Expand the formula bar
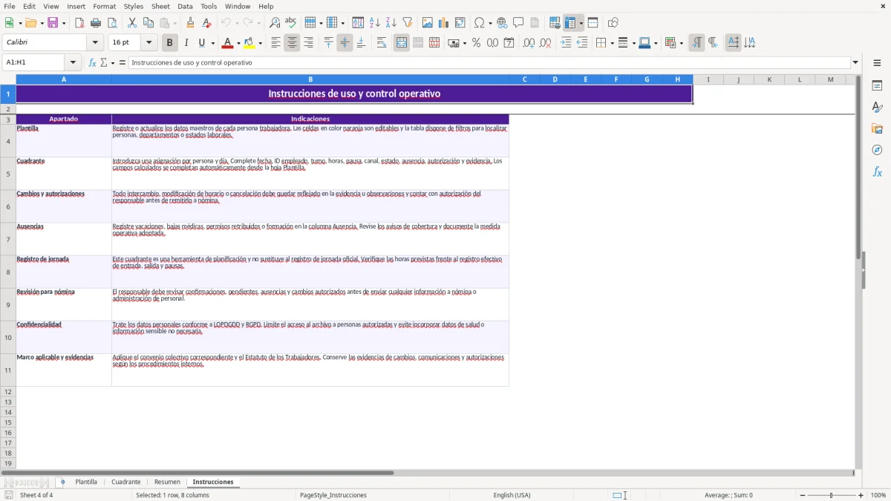The image size is (891, 501). pos(855,62)
